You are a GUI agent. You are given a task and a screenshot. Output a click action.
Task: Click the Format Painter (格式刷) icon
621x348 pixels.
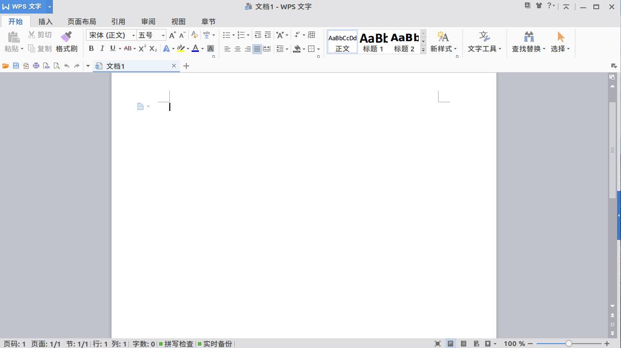(x=66, y=42)
